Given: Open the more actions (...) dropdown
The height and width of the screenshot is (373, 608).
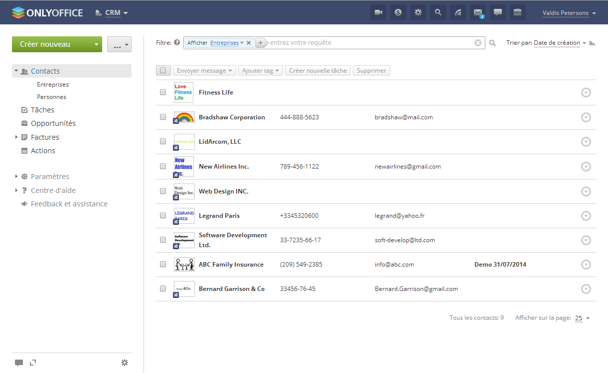Looking at the screenshot, I should (119, 44).
